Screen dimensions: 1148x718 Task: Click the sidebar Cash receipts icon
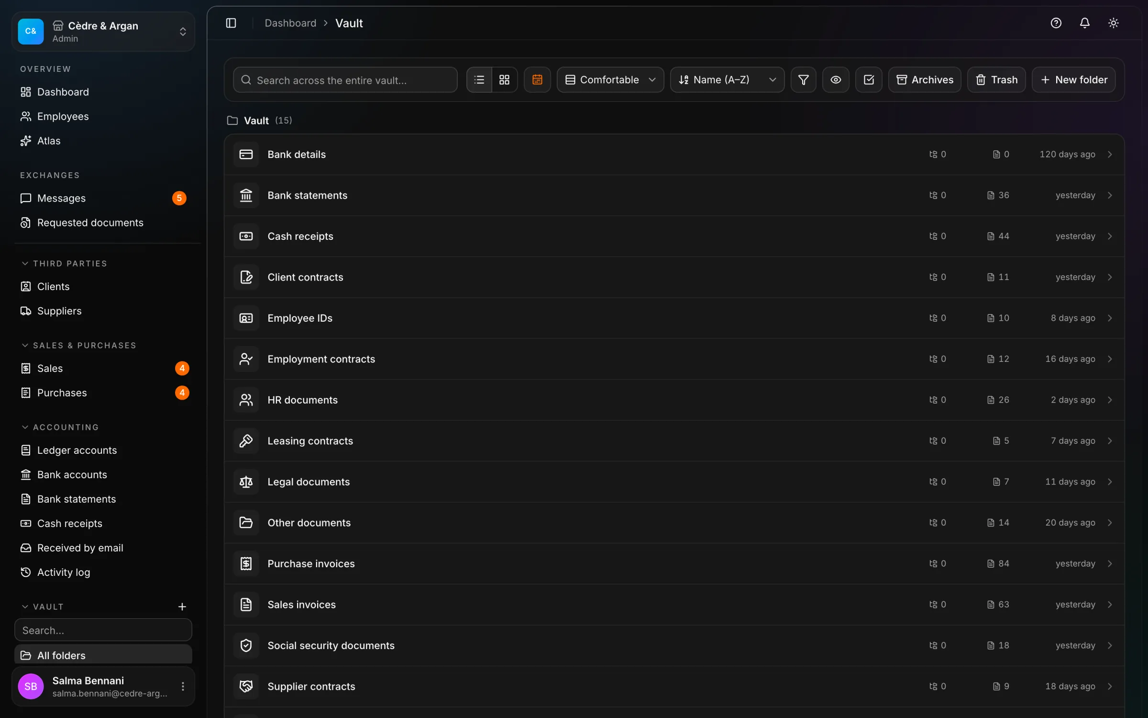pyautogui.click(x=26, y=524)
